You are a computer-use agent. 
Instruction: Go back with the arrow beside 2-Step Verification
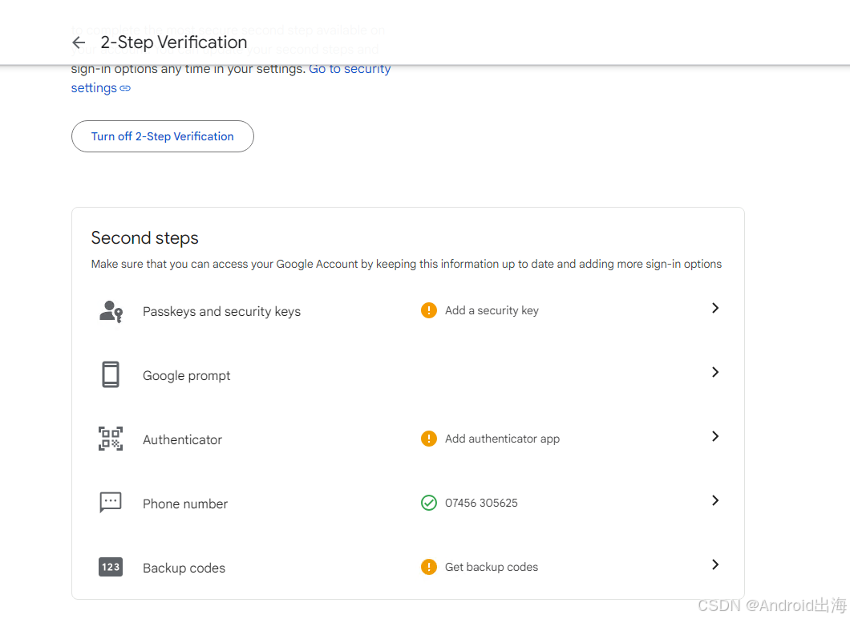click(79, 42)
